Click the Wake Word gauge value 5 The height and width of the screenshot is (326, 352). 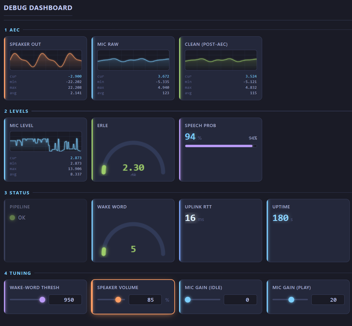(x=133, y=249)
